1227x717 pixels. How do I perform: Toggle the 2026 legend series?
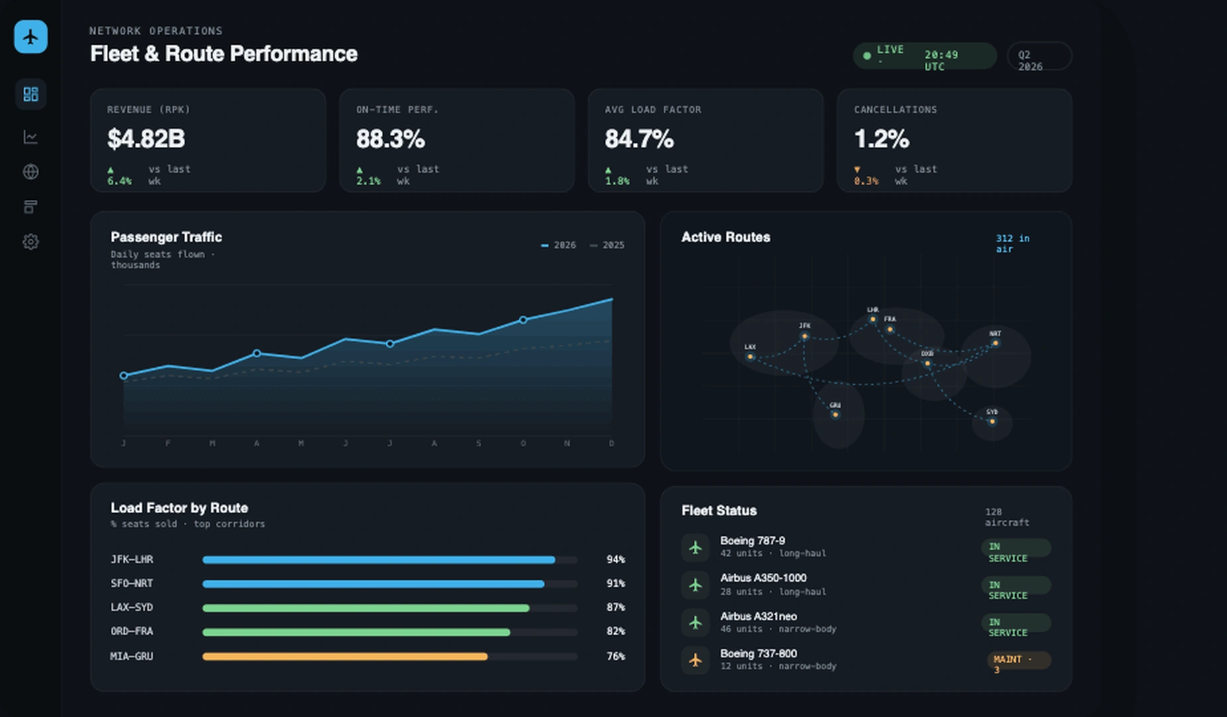tap(558, 245)
